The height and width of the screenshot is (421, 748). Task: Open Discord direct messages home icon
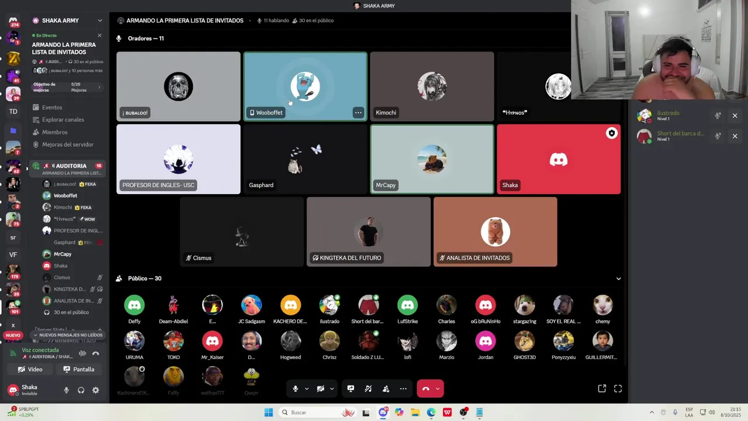pyautogui.click(x=13, y=20)
